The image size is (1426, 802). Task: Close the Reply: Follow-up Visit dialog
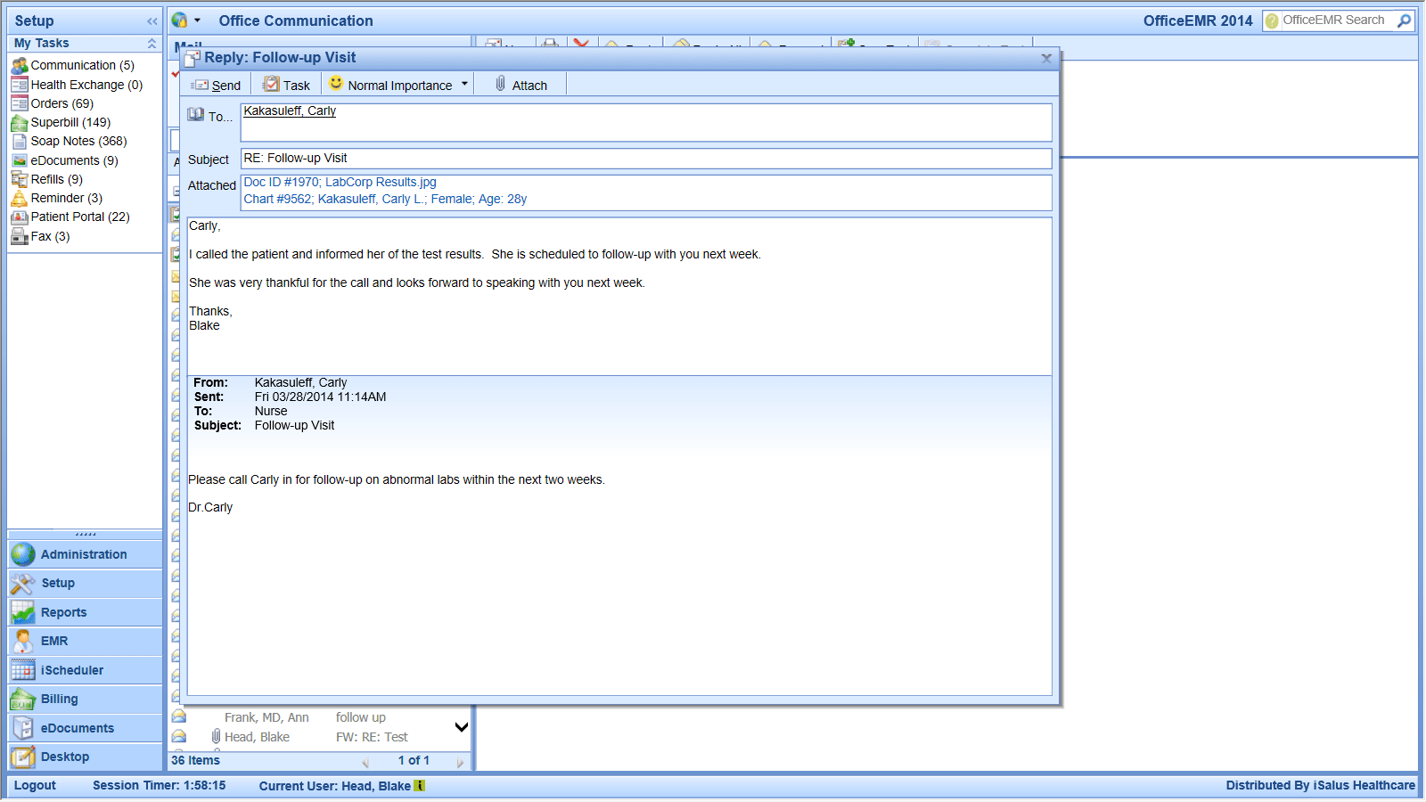[1046, 59]
